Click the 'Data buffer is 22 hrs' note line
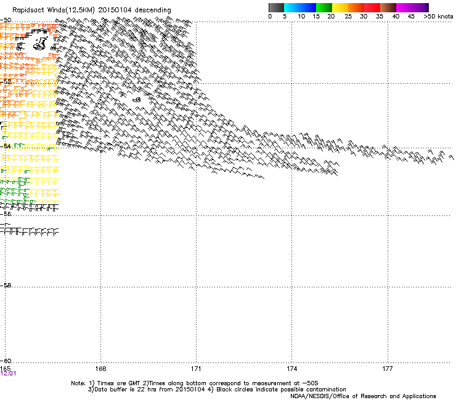Viewport: 456px width, 400px height. [x=217, y=390]
